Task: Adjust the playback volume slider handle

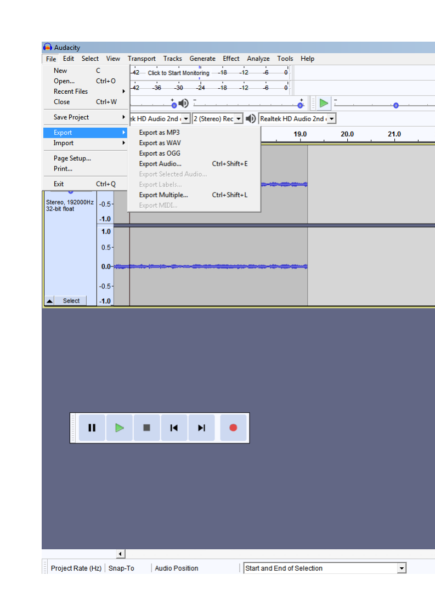Action: tap(301, 105)
